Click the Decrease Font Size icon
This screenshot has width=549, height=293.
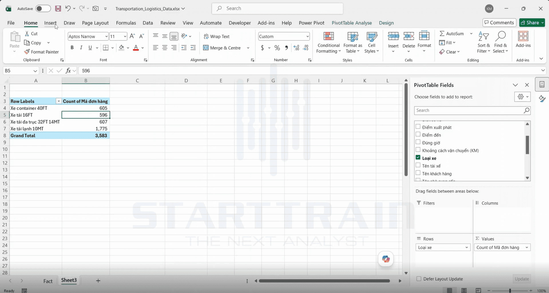tap(141, 36)
